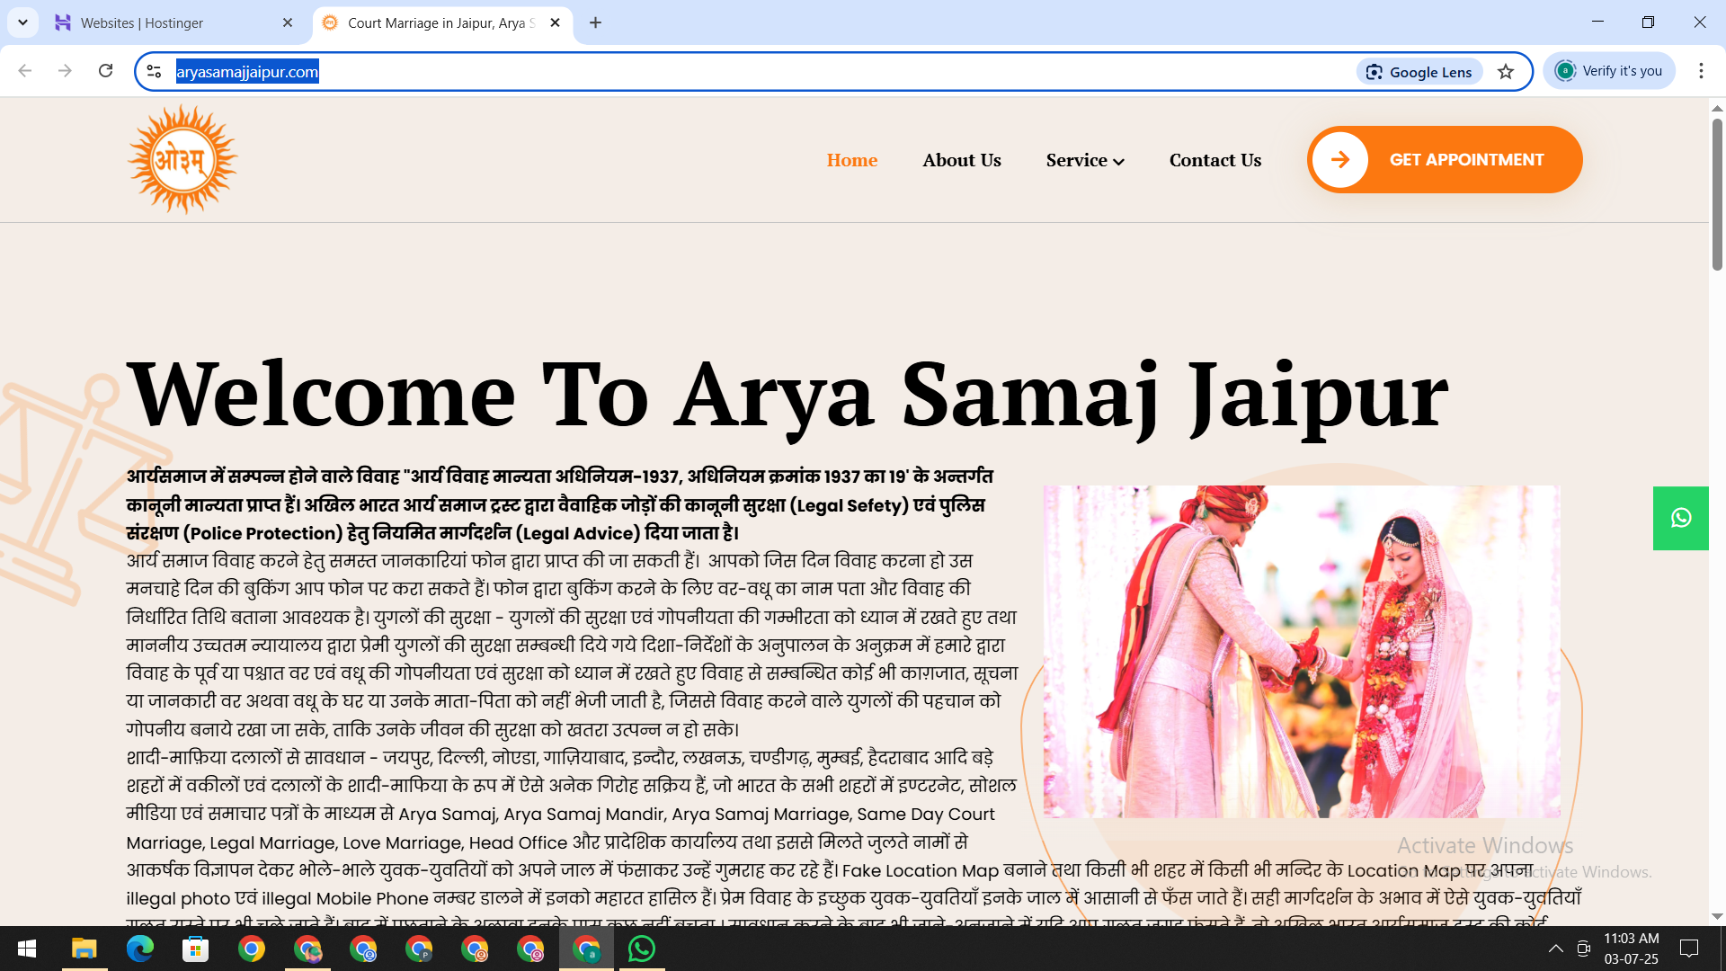Open the Windows Start menu
The image size is (1726, 971).
[27, 949]
